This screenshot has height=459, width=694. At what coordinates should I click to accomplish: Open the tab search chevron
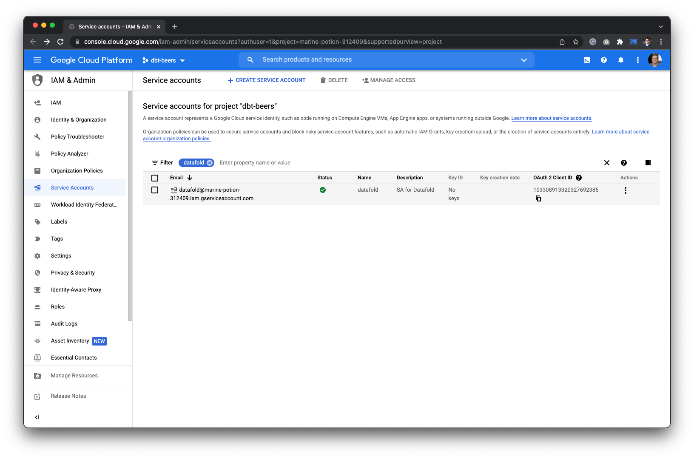pyautogui.click(x=661, y=27)
